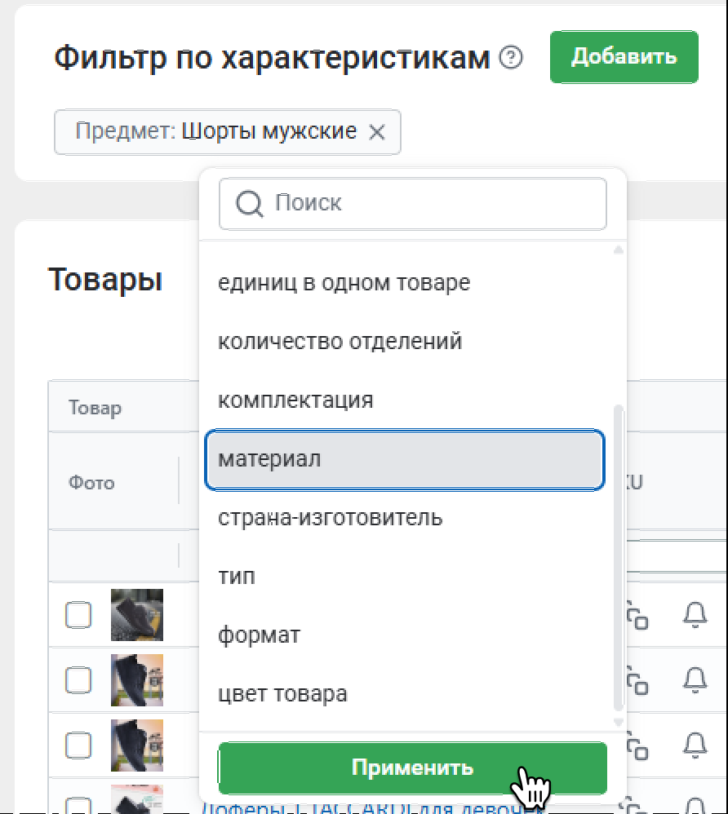Focus the Поиск search field
Viewport: 728px width, 814px height.
coord(424,203)
